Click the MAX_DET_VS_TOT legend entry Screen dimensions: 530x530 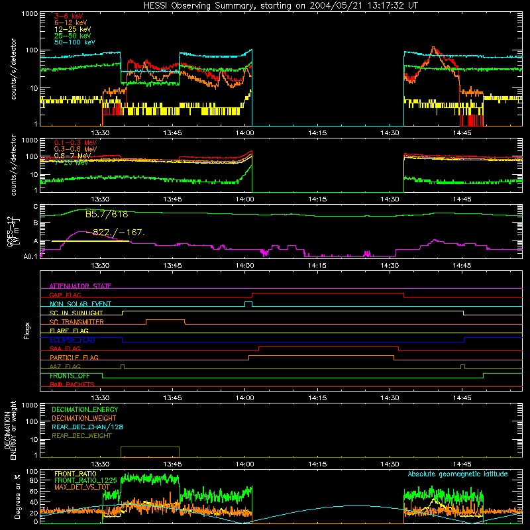click(x=82, y=487)
